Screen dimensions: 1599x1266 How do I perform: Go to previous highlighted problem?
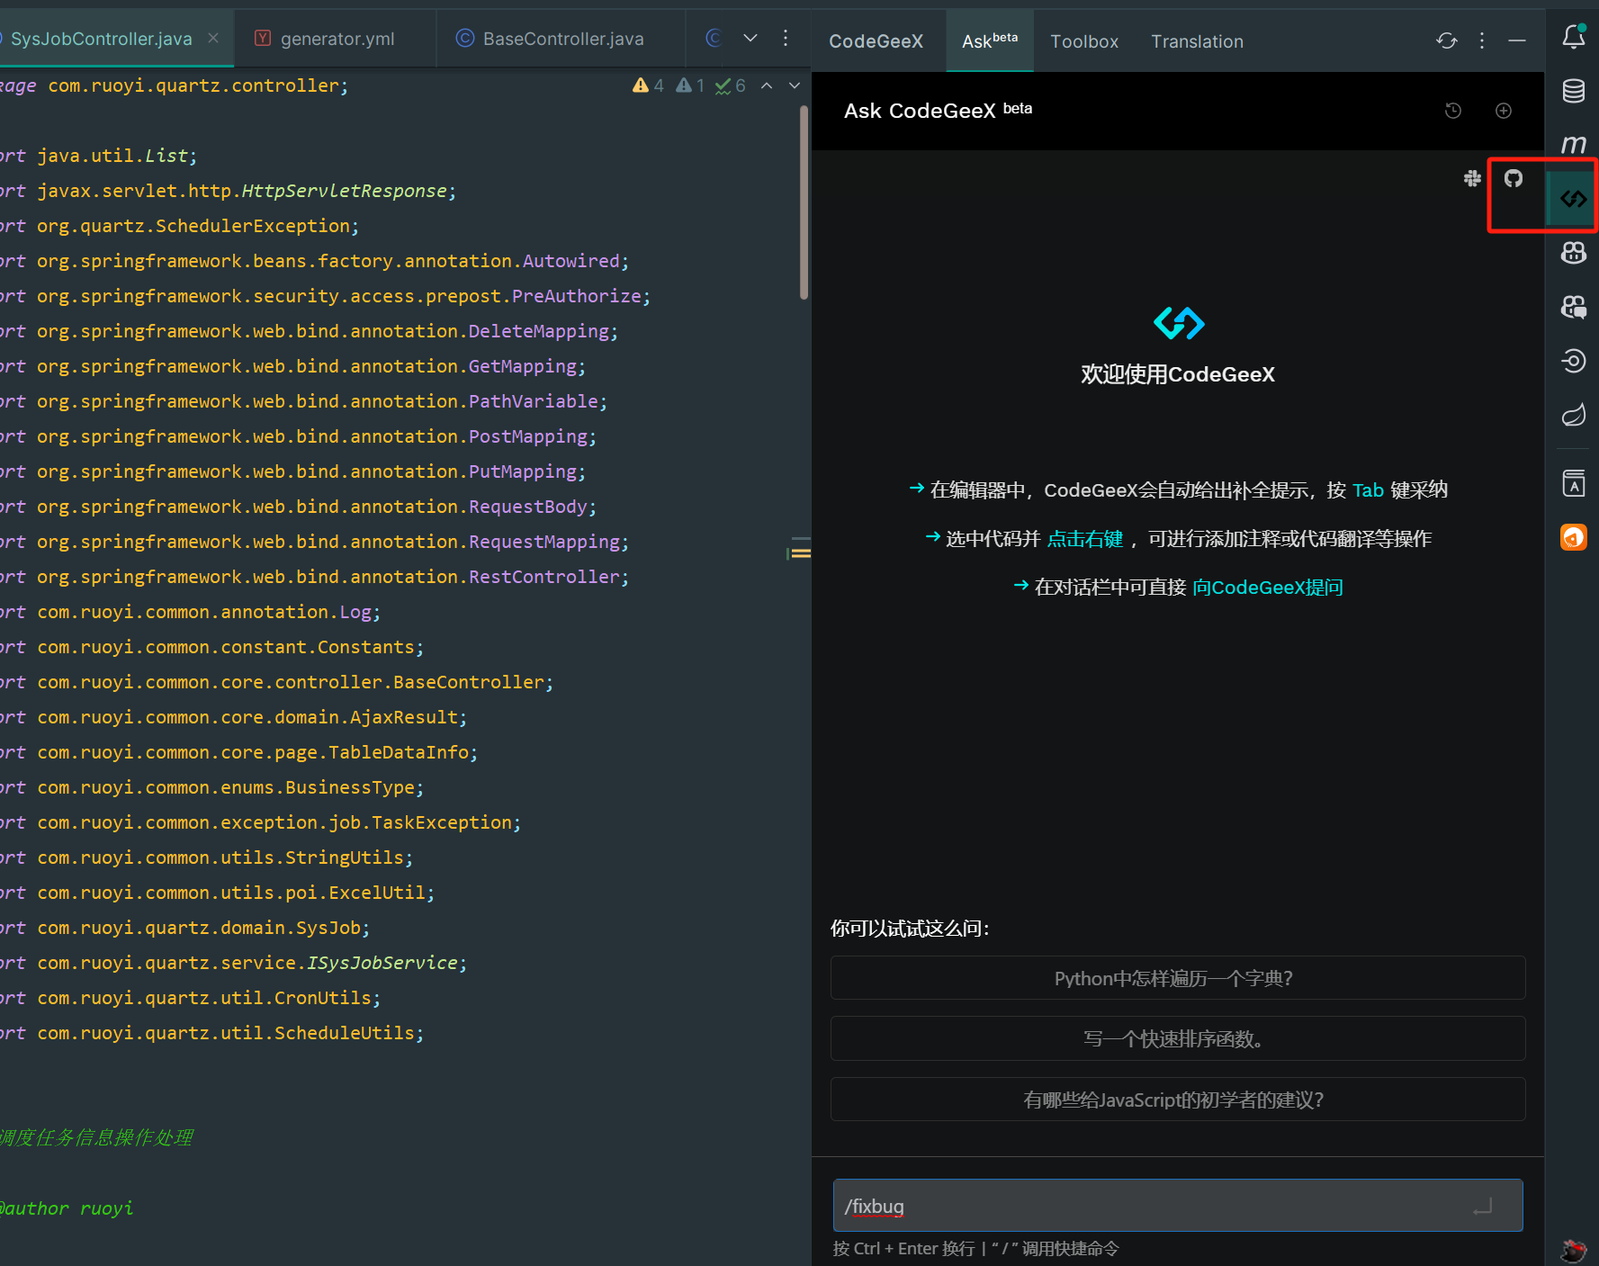pyautogui.click(x=767, y=85)
